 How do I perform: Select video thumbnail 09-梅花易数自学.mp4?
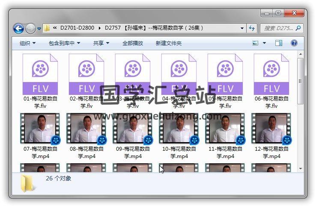pos(133,128)
